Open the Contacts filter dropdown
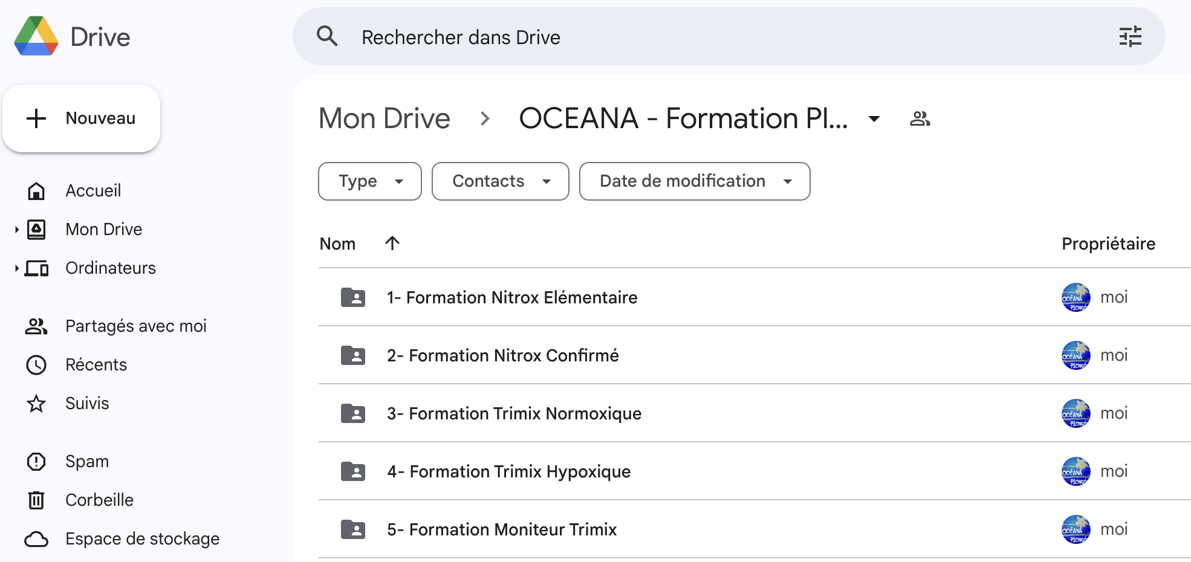 pyautogui.click(x=501, y=181)
